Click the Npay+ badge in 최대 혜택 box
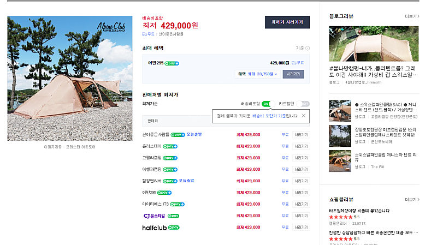437x245 pixels. [172, 63]
